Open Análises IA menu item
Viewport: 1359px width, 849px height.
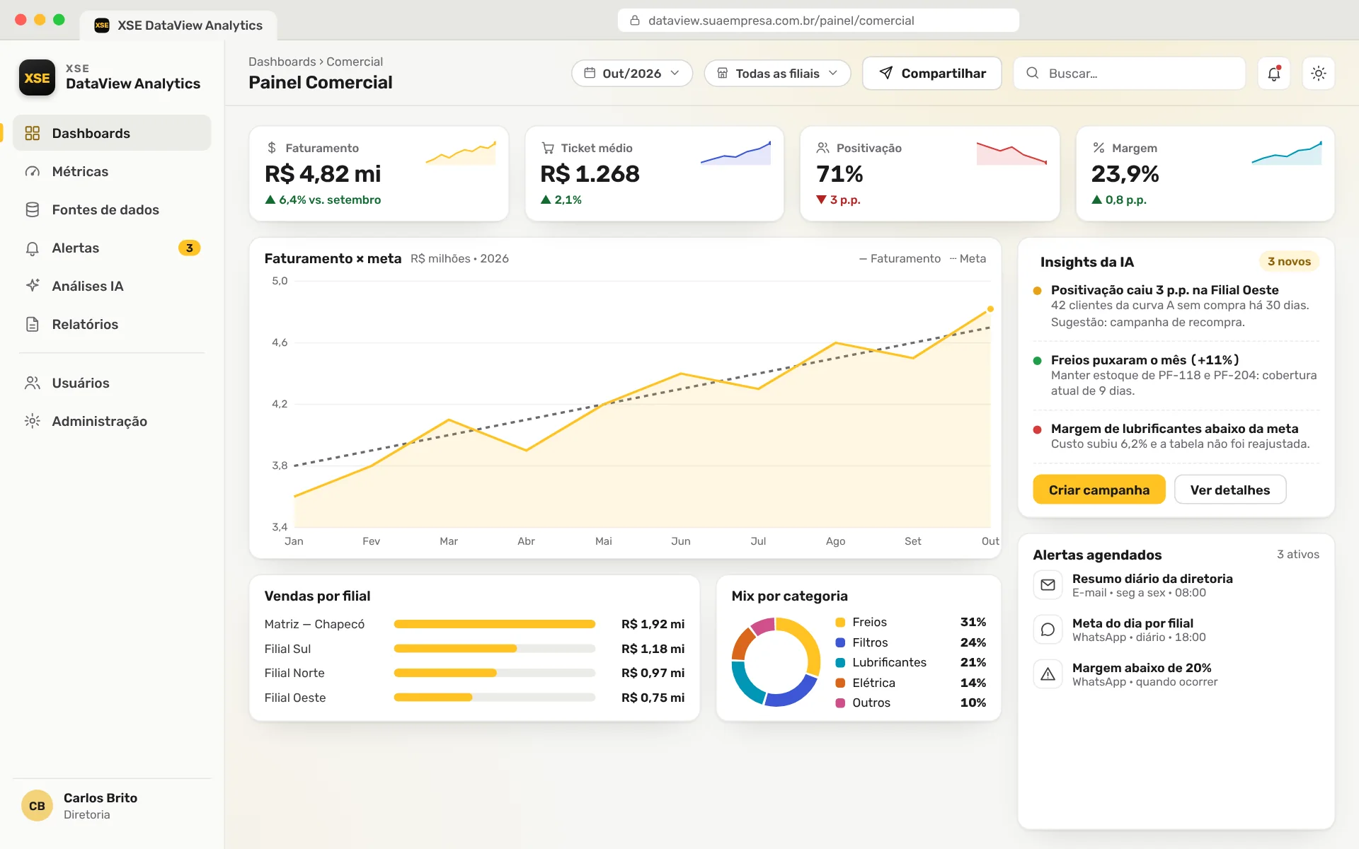(x=112, y=286)
